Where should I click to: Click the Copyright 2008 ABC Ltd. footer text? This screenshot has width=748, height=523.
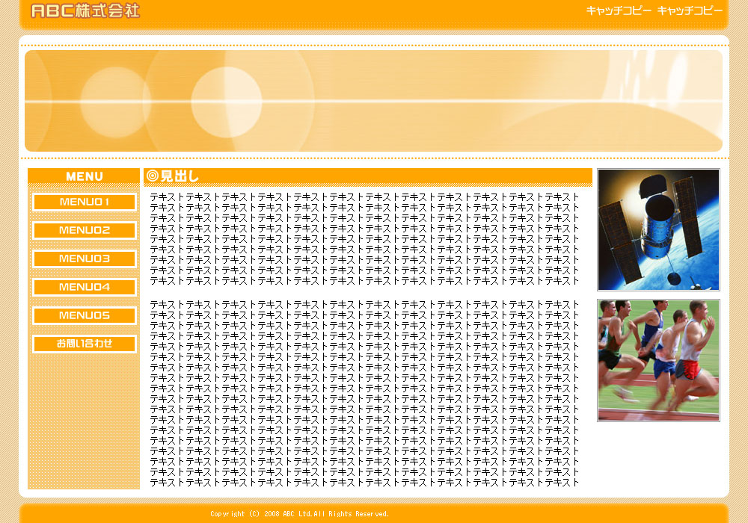click(x=300, y=514)
